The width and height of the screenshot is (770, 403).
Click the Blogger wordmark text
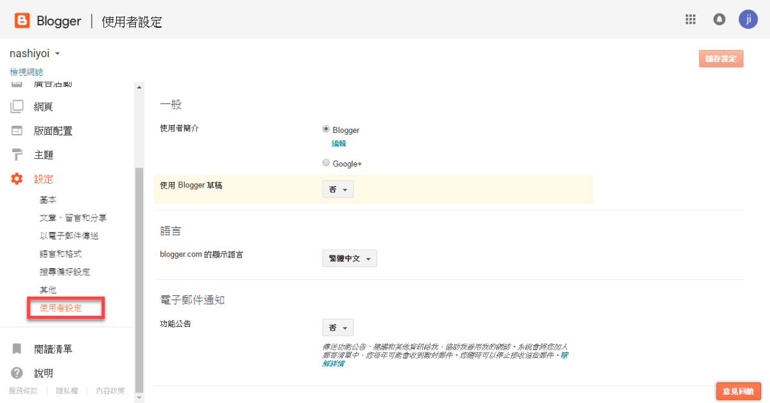coord(59,21)
